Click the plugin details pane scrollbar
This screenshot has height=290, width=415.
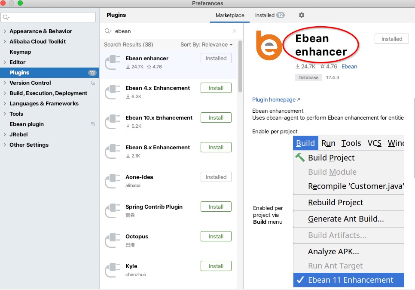414,138
